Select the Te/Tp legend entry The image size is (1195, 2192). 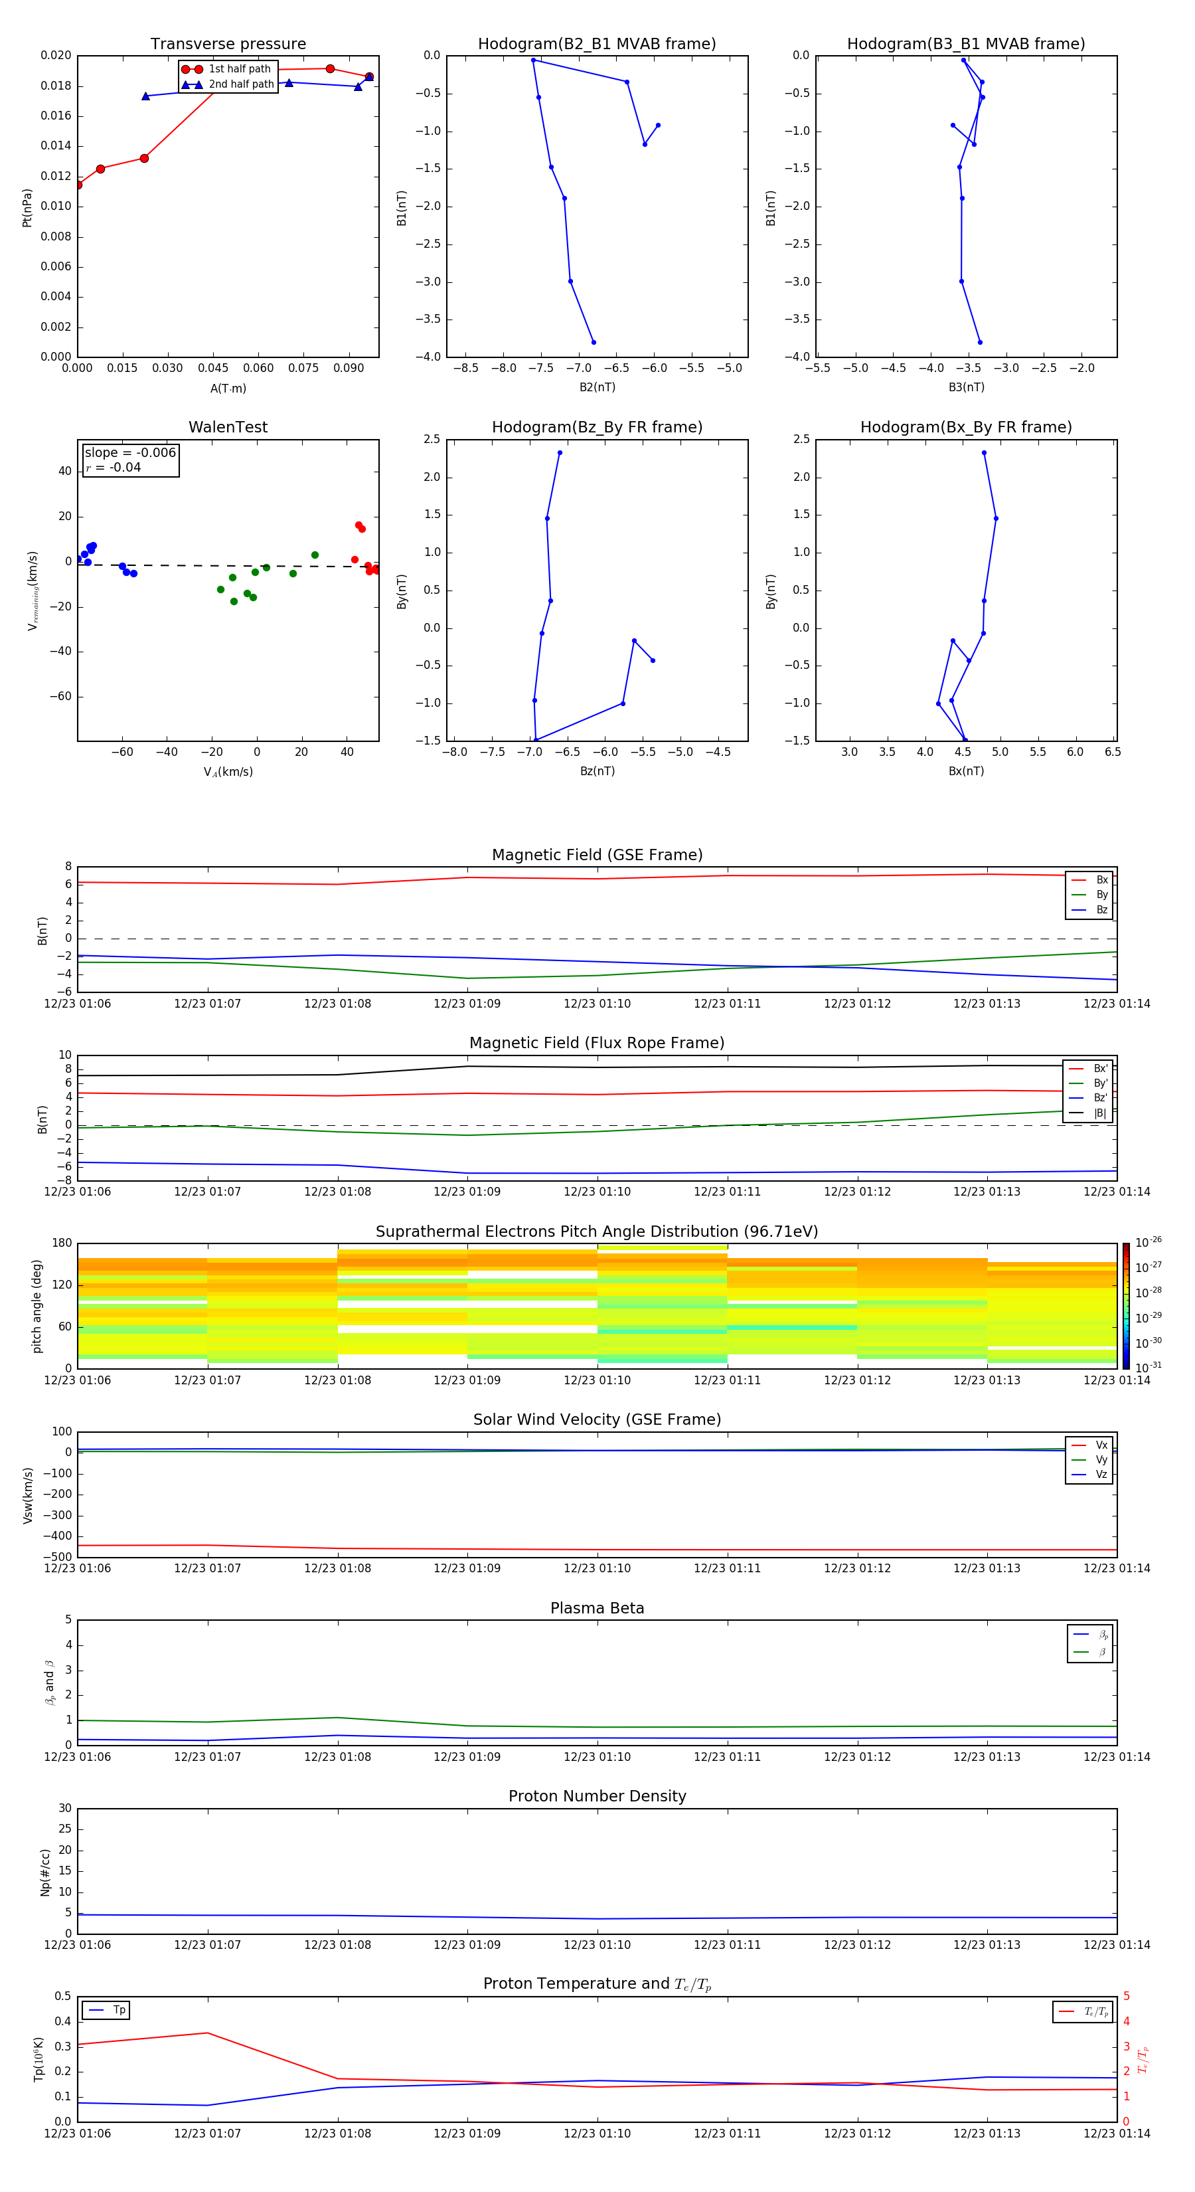pyautogui.click(x=1083, y=2011)
